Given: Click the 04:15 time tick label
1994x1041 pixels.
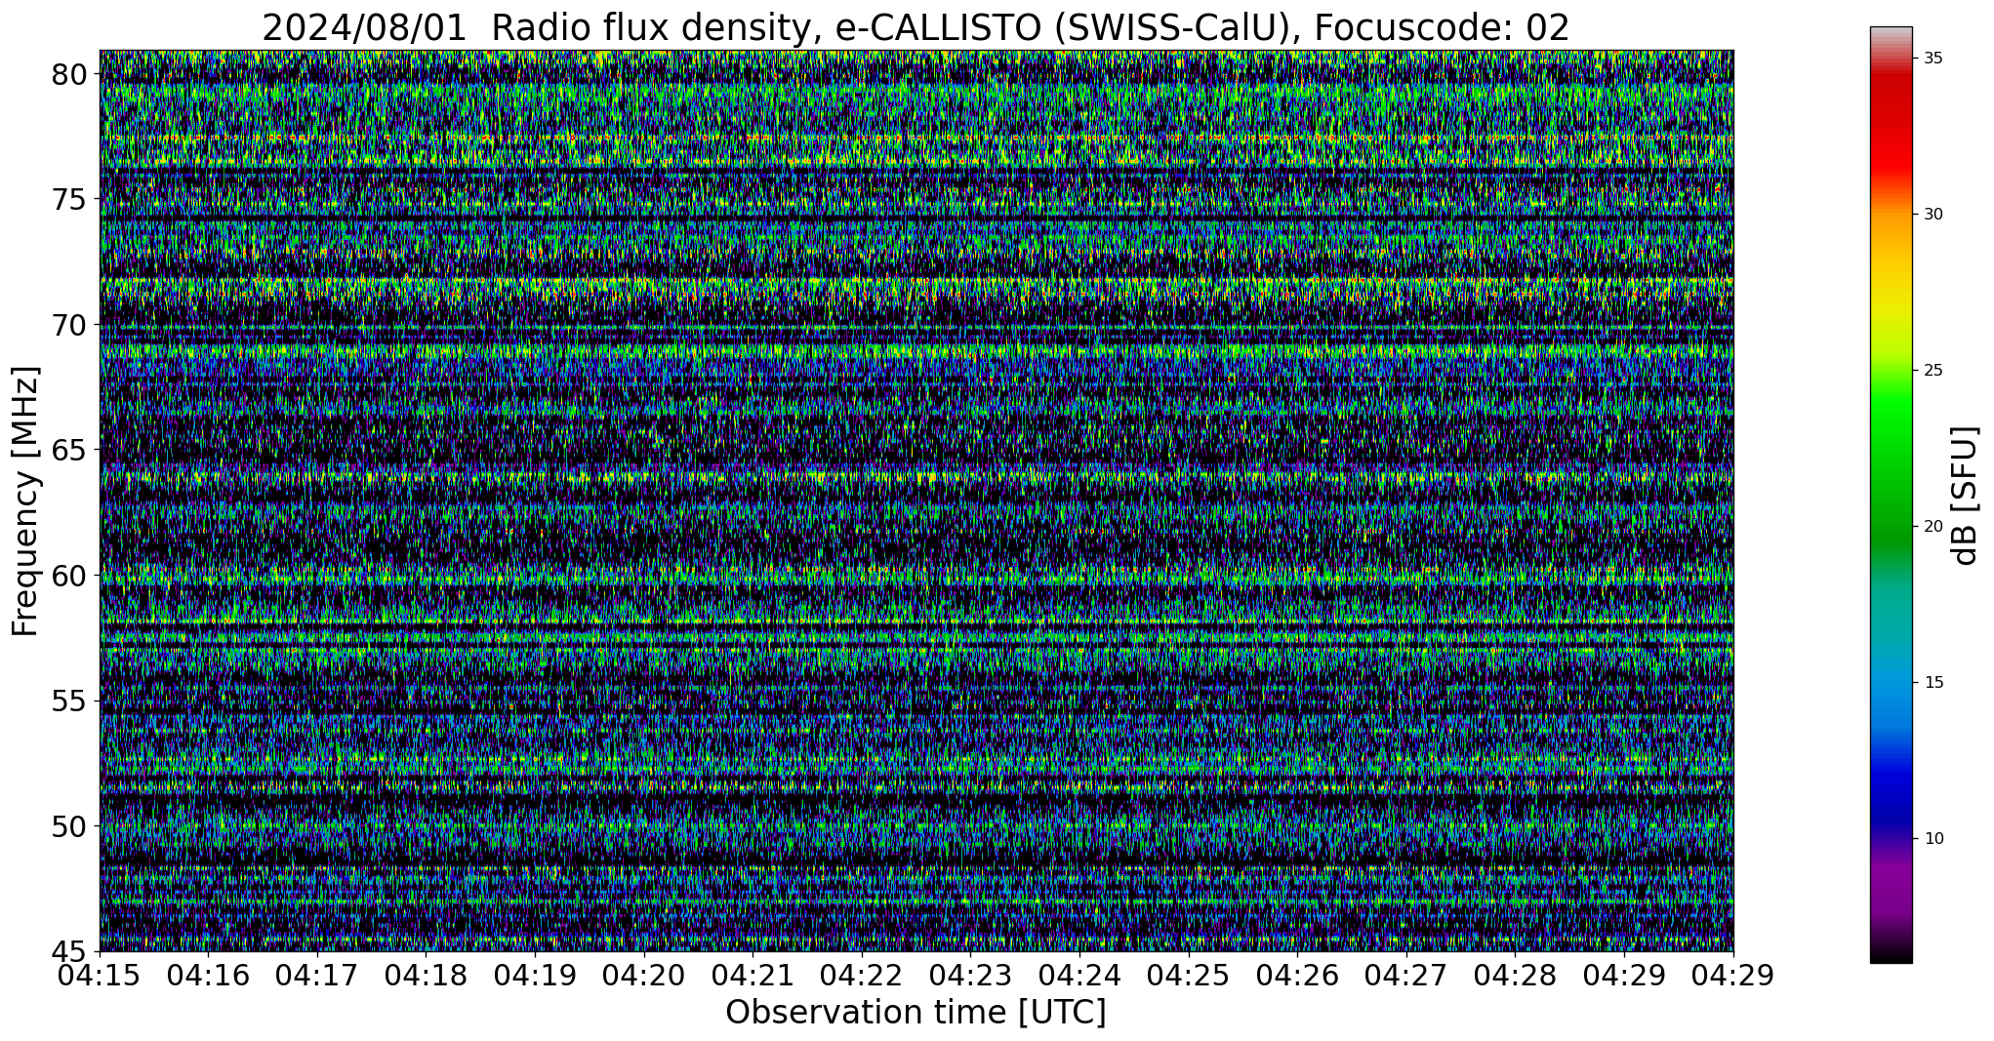Looking at the screenshot, I should pyautogui.click(x=100, y=975).
